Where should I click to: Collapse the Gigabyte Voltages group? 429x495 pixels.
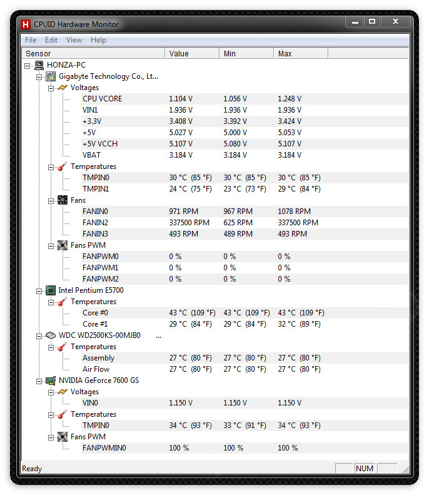[x=51, y=88]
